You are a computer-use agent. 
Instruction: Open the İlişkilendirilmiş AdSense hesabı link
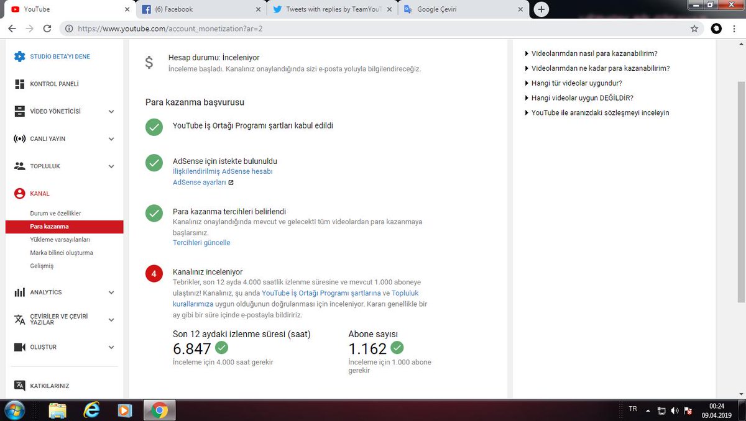pos(223,171)
